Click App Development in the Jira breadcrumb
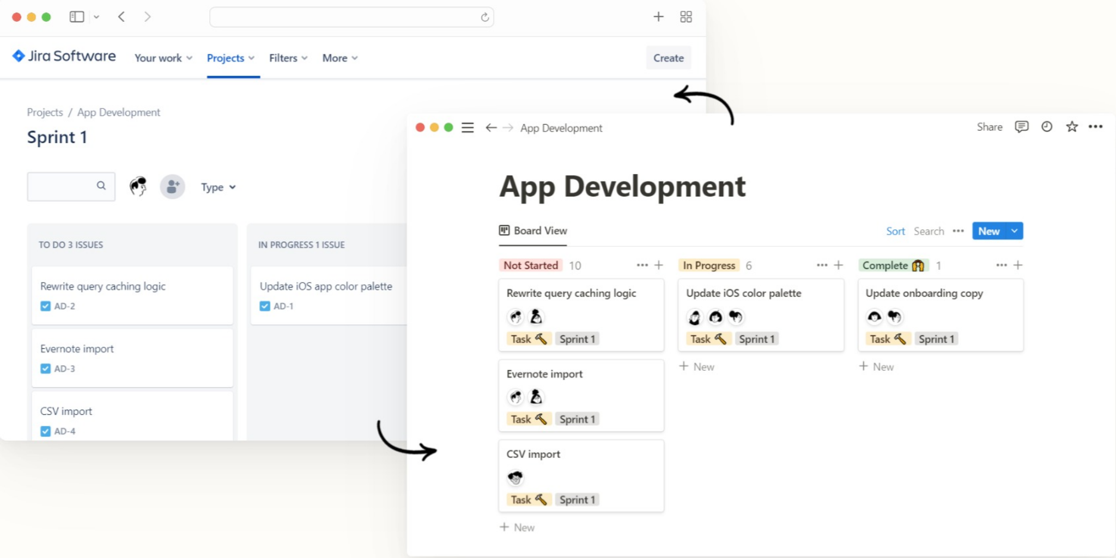The height and width of the screenshot is (558, 1116). tap(119, 112)
